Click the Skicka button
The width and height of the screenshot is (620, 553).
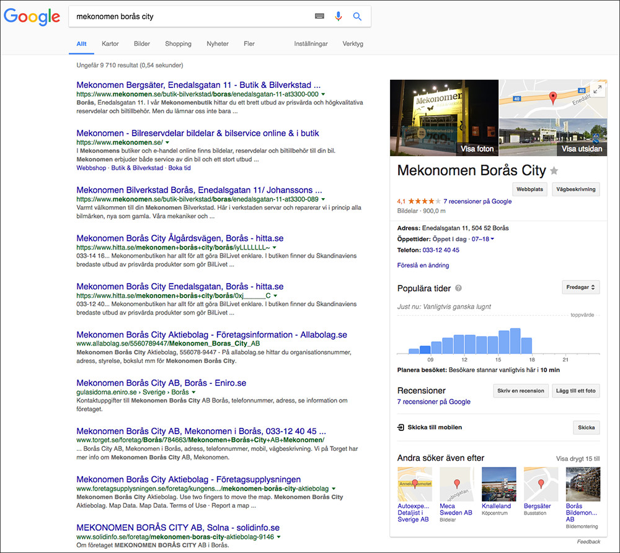[x=587, y=427]
